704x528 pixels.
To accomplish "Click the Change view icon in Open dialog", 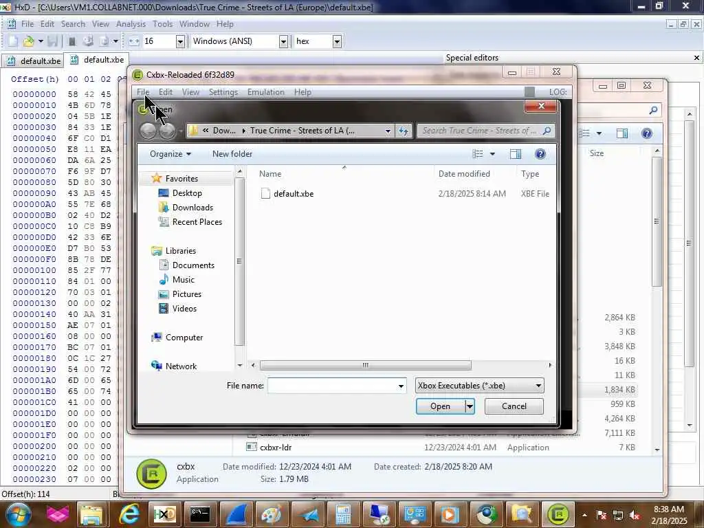I will [x=478, y=154].
